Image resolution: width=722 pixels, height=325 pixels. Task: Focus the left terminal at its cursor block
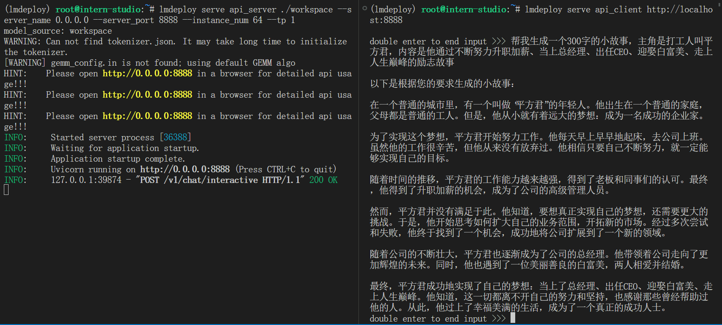tap(6, 190)
